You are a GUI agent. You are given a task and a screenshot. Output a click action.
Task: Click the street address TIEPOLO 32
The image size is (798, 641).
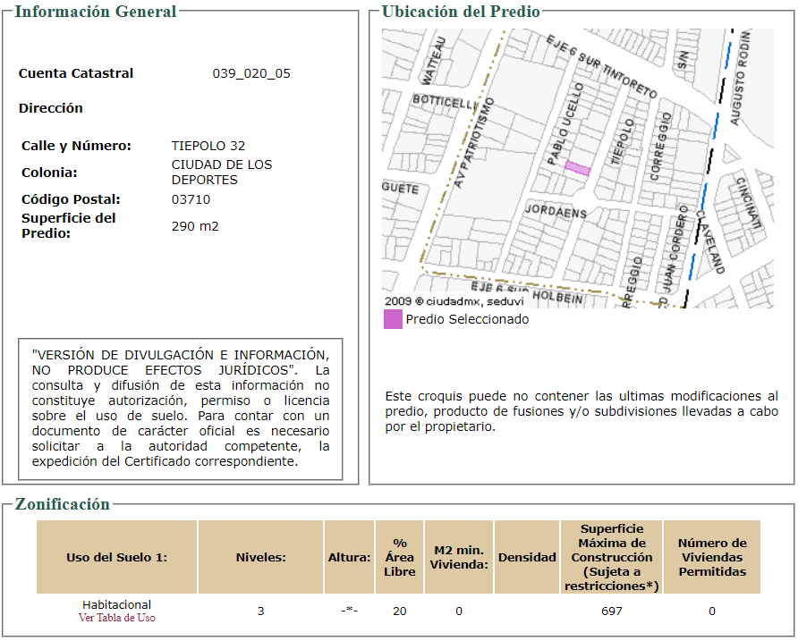click(208, 146)
